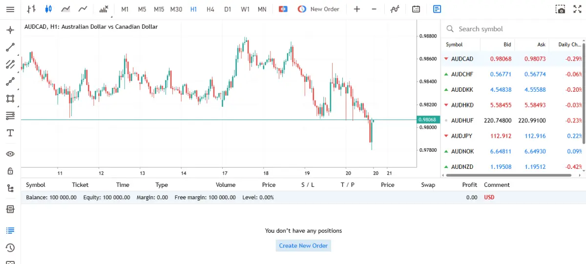The image size is (586, 264).
Task: Take a chart screenshot with camera icon
Action: (561, 9)
